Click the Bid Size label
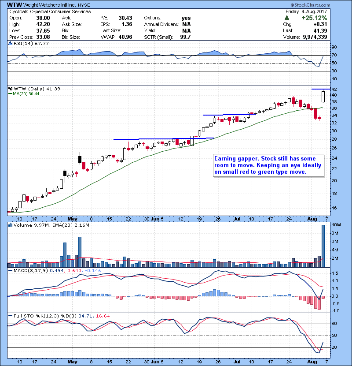Viewport: 352px width, 366px height. (71, 37)
